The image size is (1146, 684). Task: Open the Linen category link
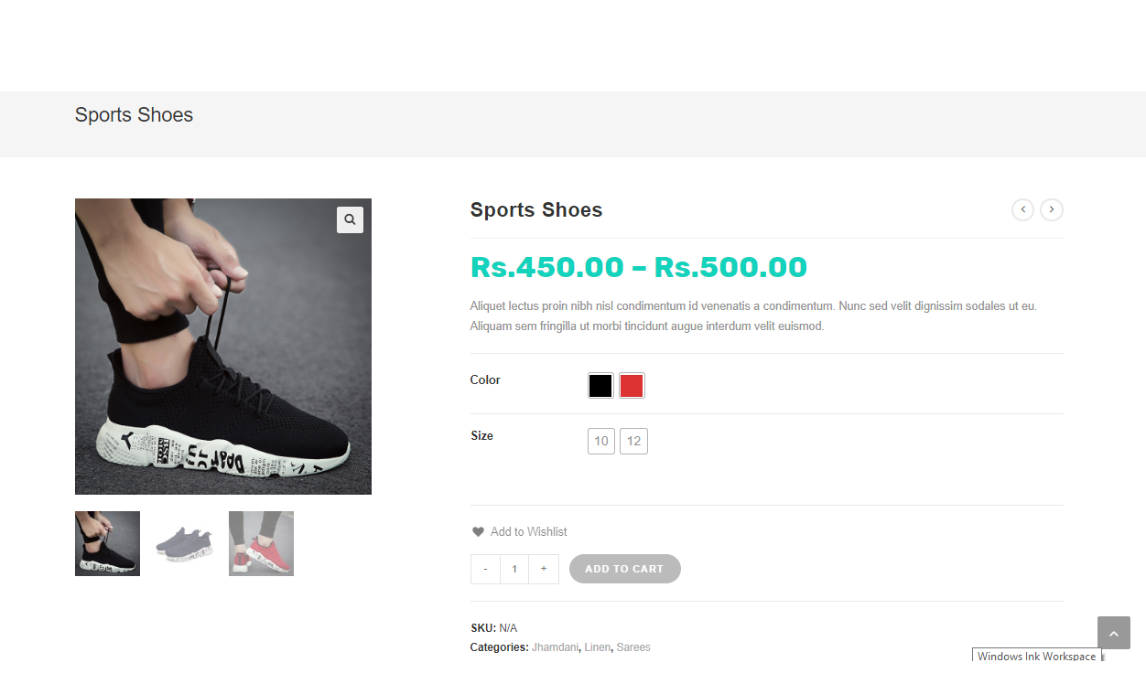click(x=597, y=647)
